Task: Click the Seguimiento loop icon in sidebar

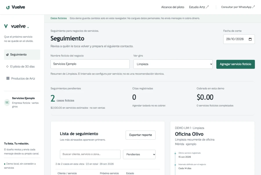Action: pos(7,55)
